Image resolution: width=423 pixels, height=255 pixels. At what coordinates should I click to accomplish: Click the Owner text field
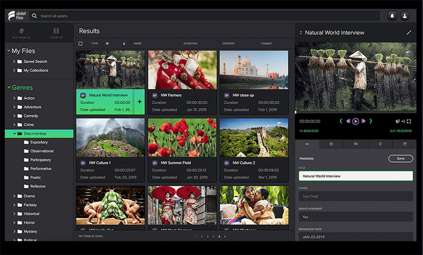[x=356, y=196]
